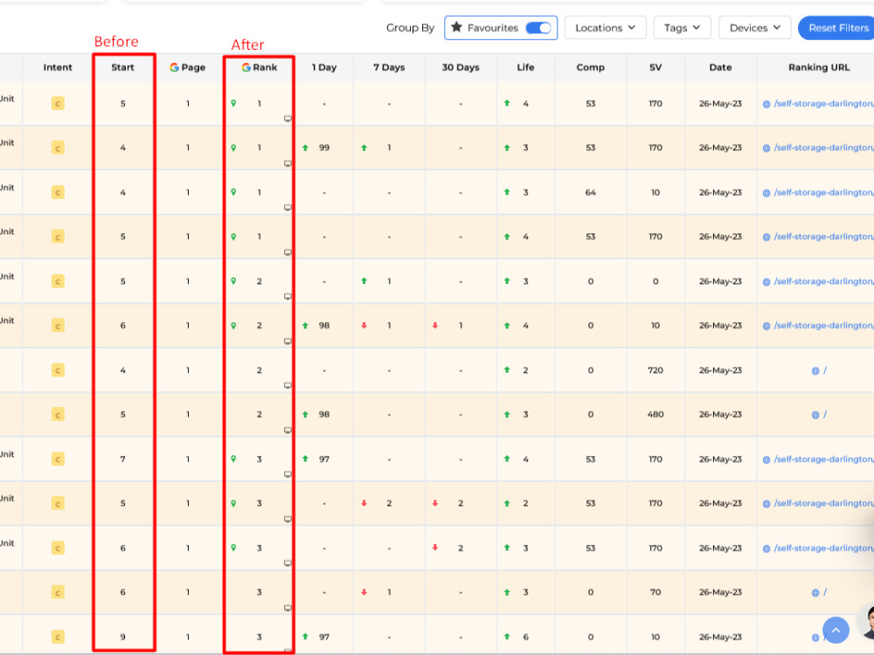The image size is (874, 655).
Task: Click the globe icon in 70 SV row
Action: (815, 593)
